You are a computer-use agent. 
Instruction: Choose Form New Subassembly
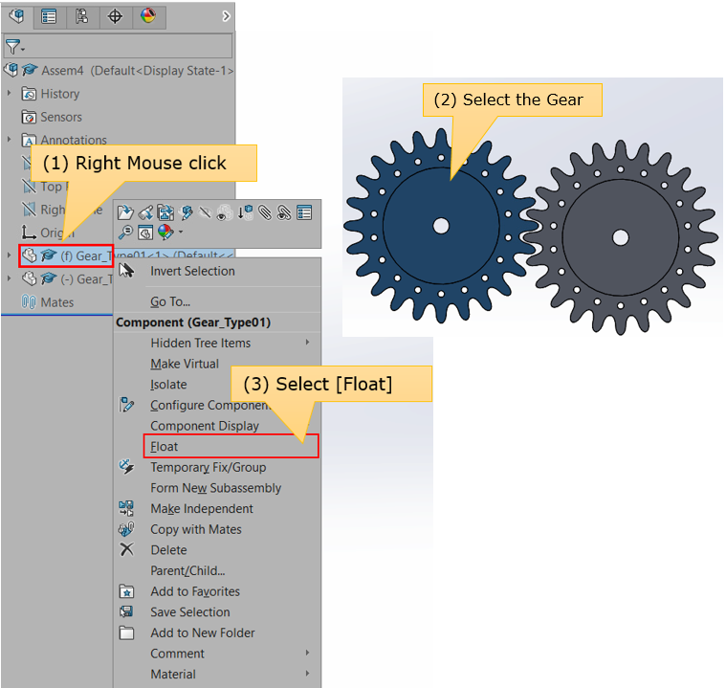click(x=216, y=488)
